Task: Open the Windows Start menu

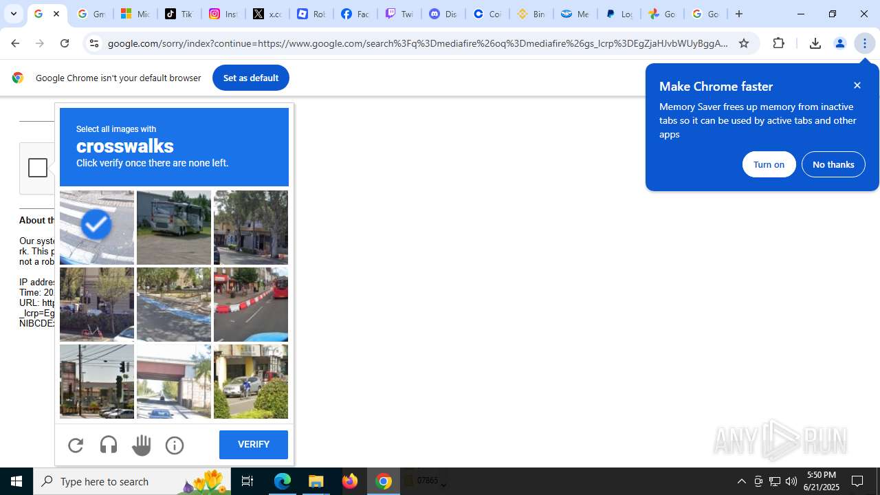Action: [16, 481]
